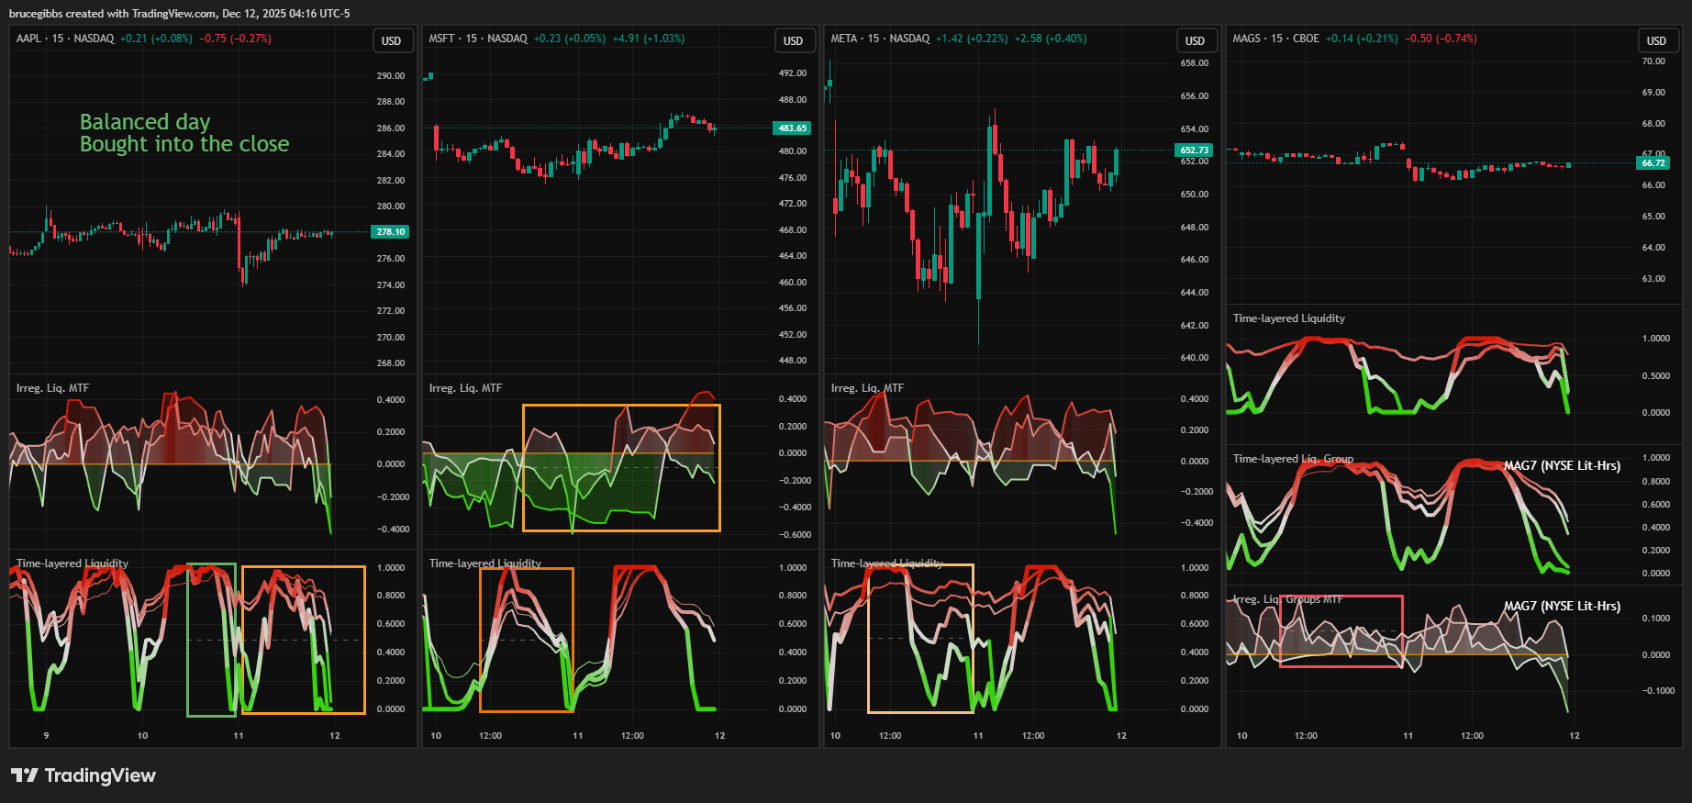
Task: Select the red rectangle in MAGS Irreg. Liq. Groups
Action: (1341, 597)
